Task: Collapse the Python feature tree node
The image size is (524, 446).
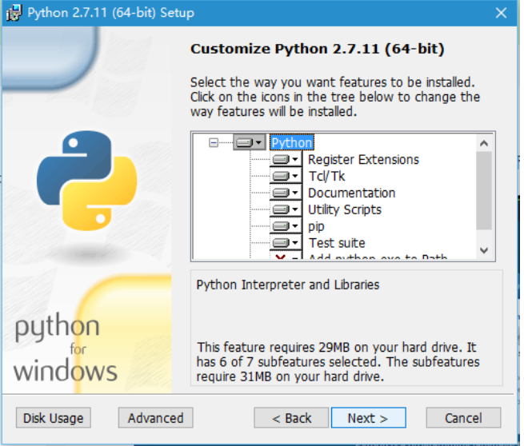Action: pos(214,143)
